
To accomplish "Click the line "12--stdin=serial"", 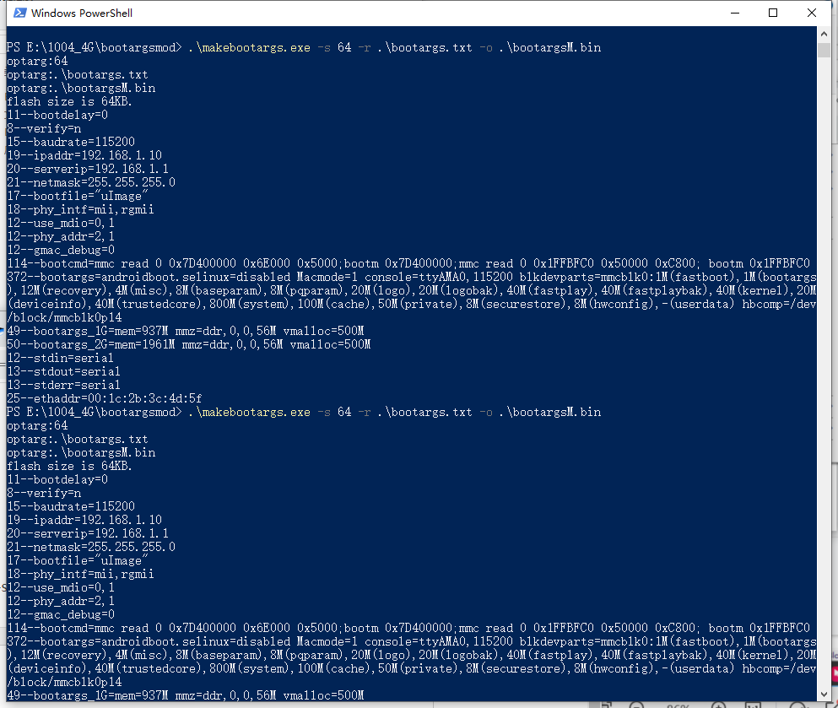I will point(60,358).
